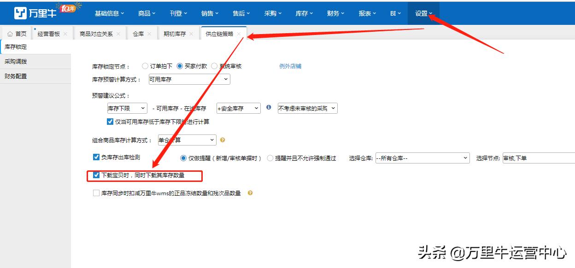This screenshot has width=575, height=268.
Task: Open the 组合商品库存计算方式 dropdown
Action: coord(187,140)
